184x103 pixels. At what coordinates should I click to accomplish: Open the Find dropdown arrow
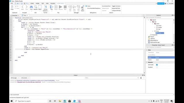coord(31,11)
